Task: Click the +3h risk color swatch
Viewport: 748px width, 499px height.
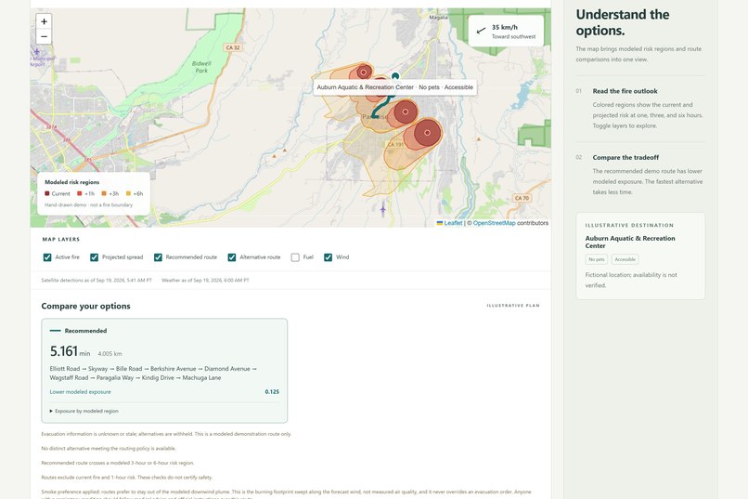Action: 104,194
